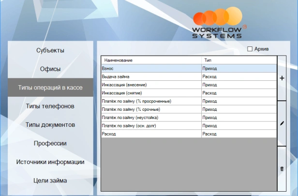Show Источники информации
The height and width of the screenshot is (196, 298).
[50, 162]
